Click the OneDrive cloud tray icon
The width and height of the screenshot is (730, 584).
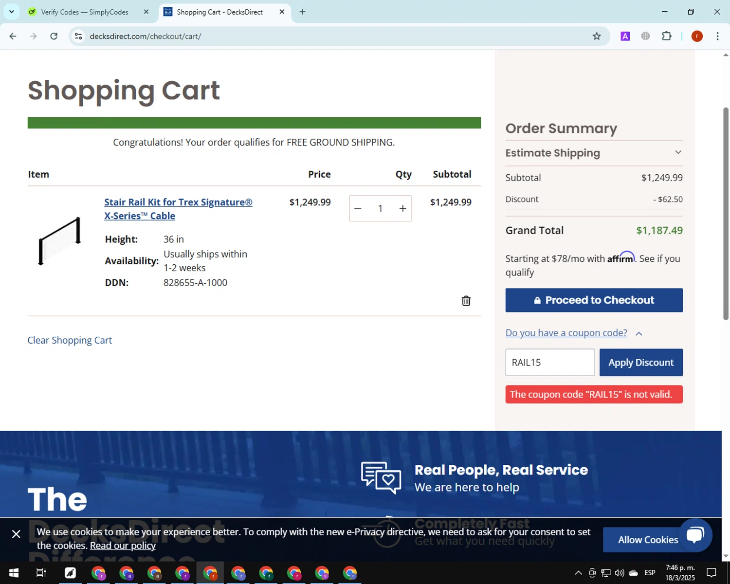pyautogui.click(x=633, y=573)
